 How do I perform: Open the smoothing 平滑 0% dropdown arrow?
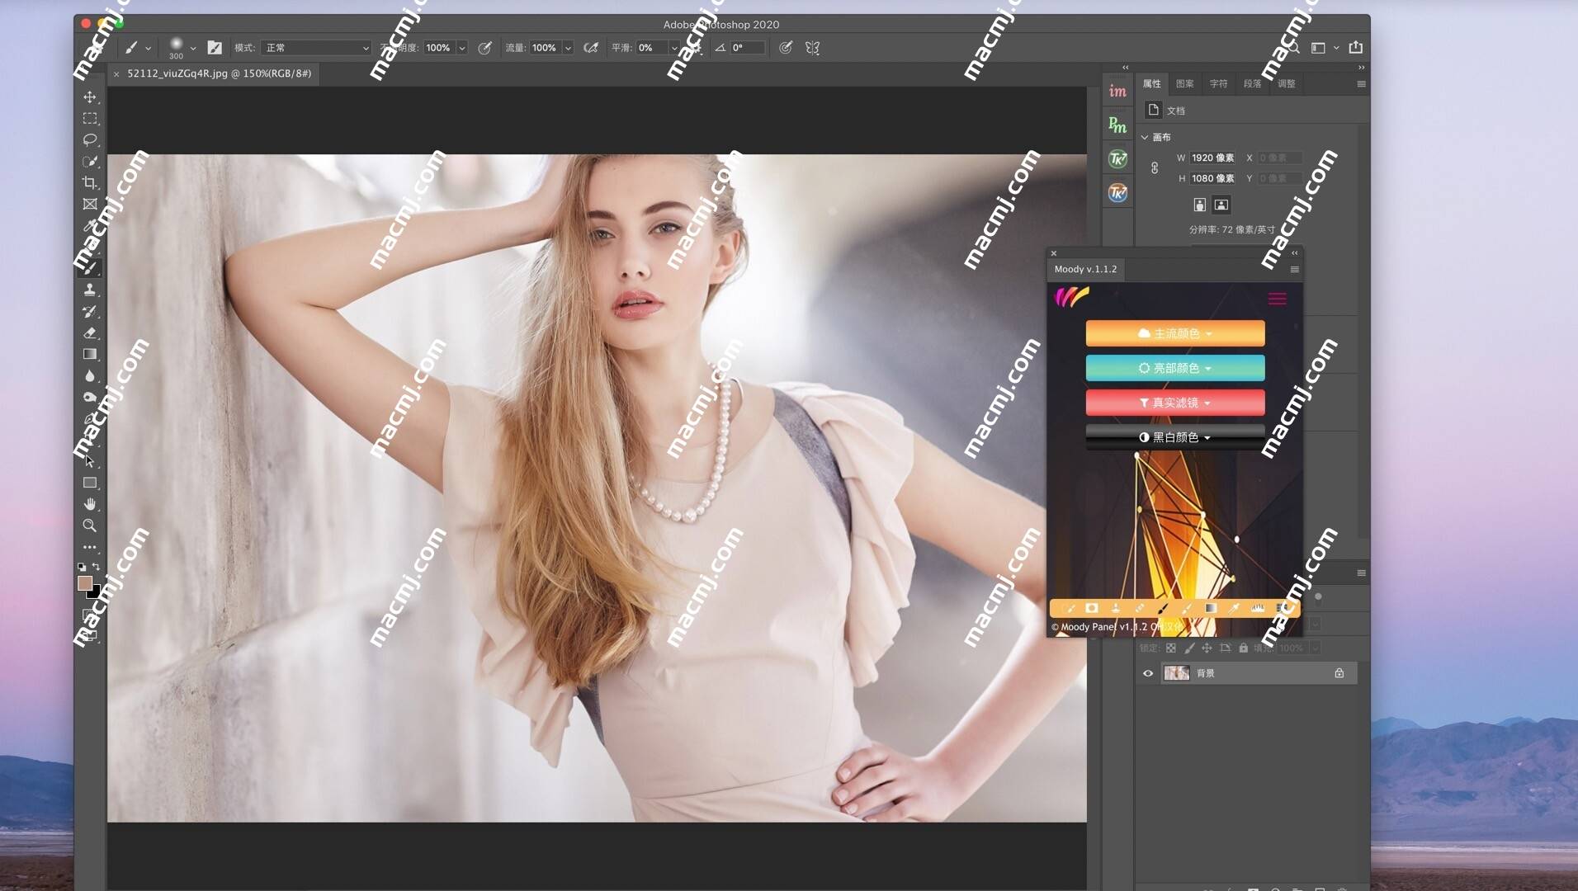click(674, 48)
